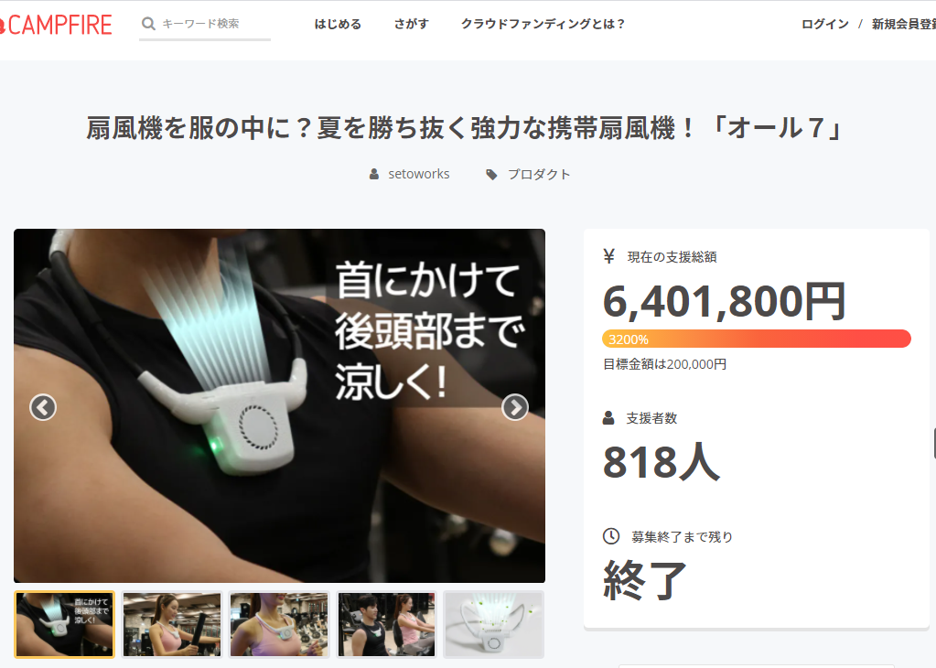Screen dimensions: 936x668
Task: Click the search magnifier icon
Action: coord(148,24)
